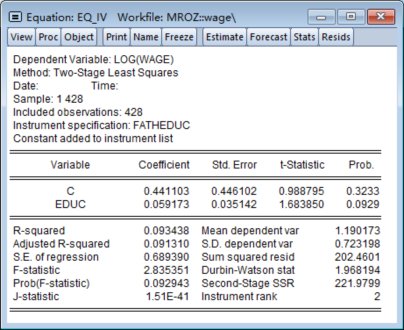This screenshot has height=330, width=404.
Task: Open the View menu in equation toolbar
Action: click(21, 37)
